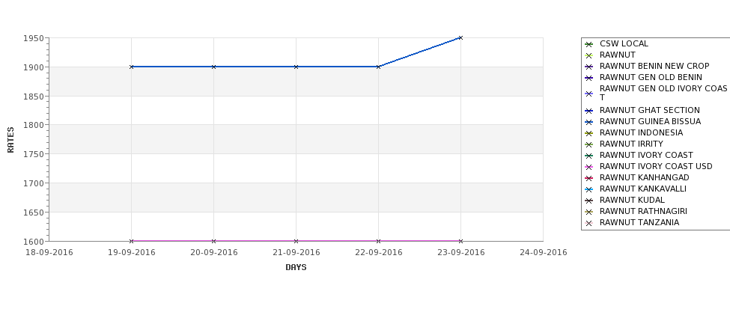Screen dimensions: 730x321
Task: Click the CSW LOCAL legend marker icon
Action: tap(588, 44)
